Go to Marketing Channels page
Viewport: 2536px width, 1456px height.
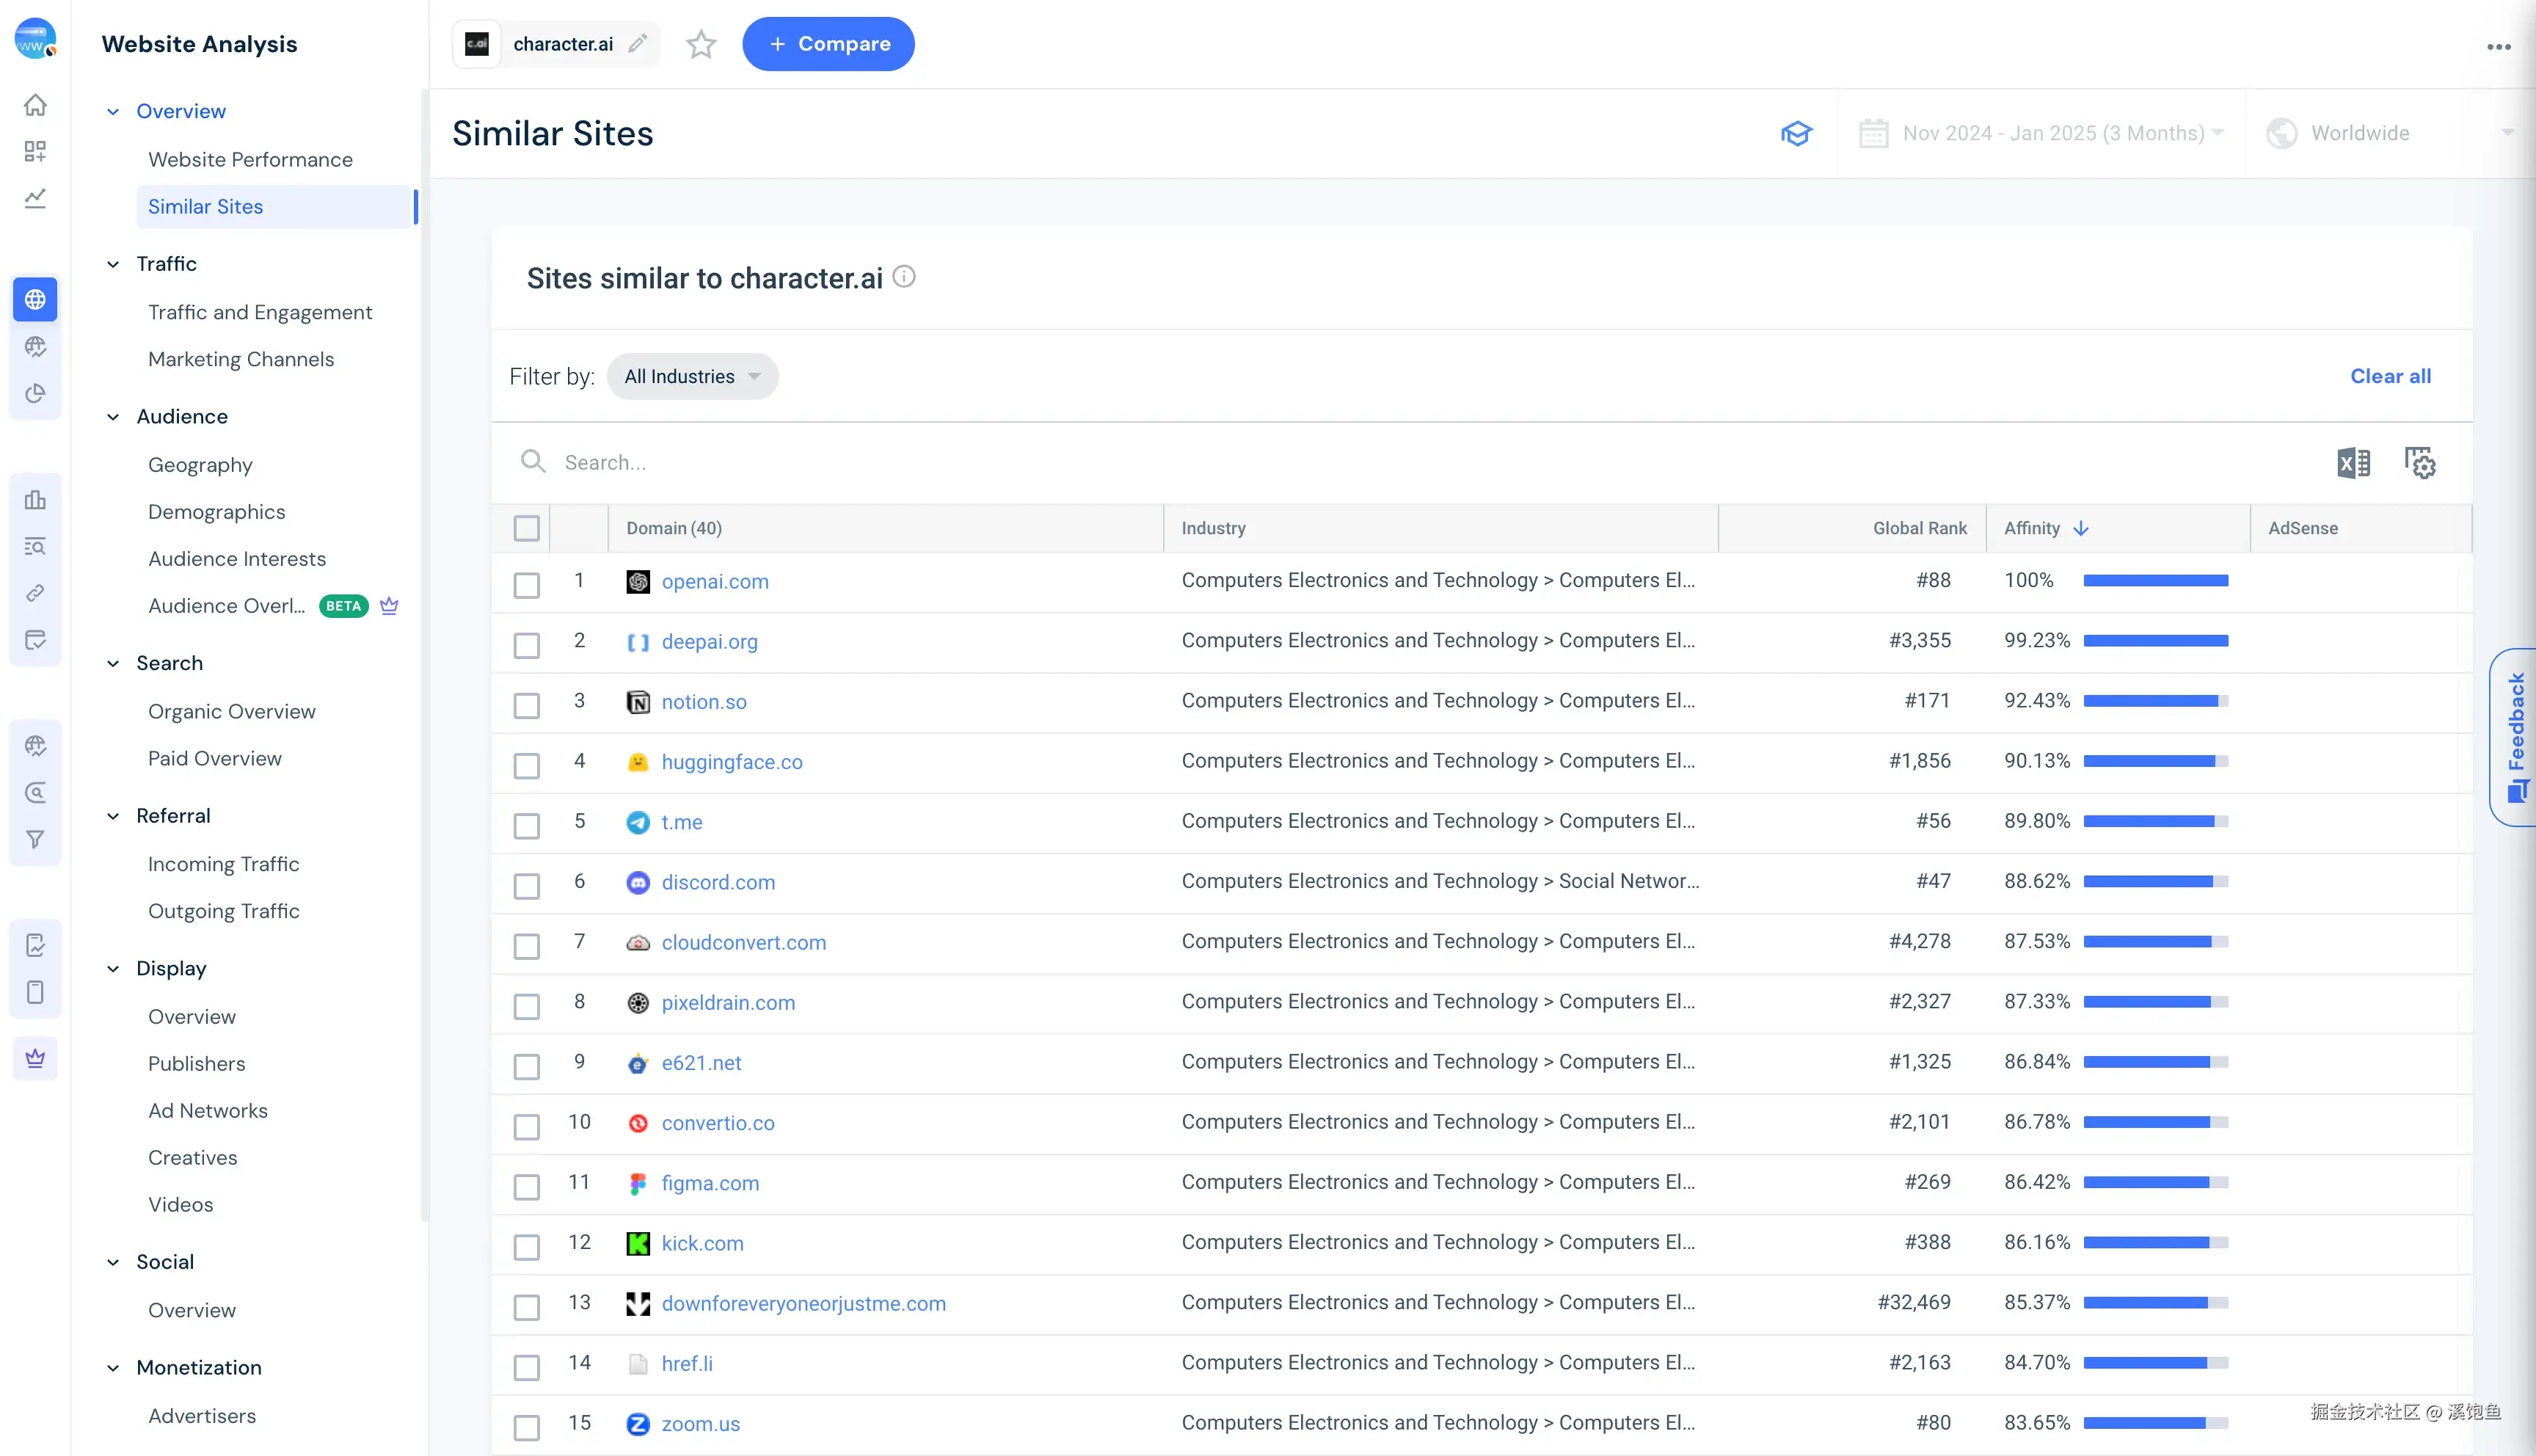click(241, 359)
